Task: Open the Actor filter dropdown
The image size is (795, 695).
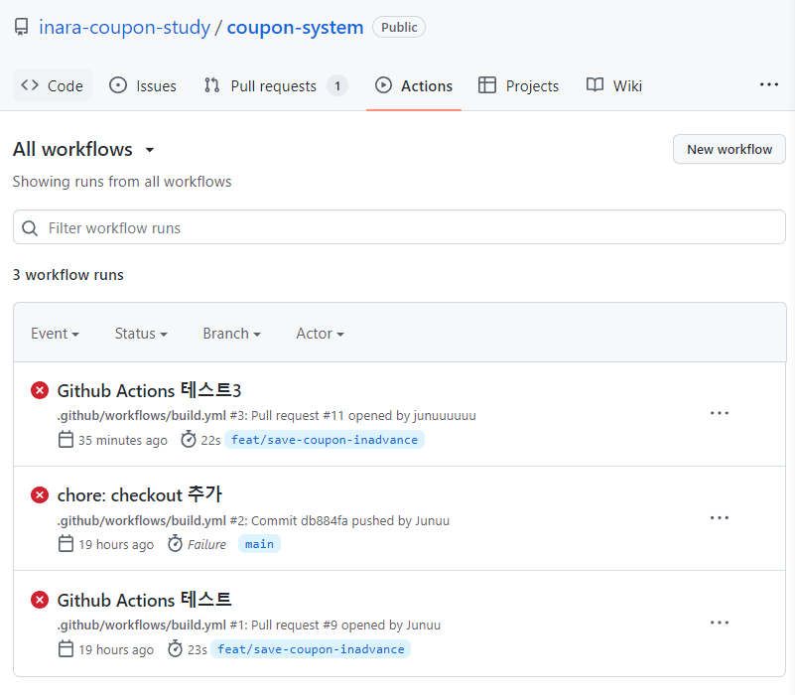Action: 320,334
